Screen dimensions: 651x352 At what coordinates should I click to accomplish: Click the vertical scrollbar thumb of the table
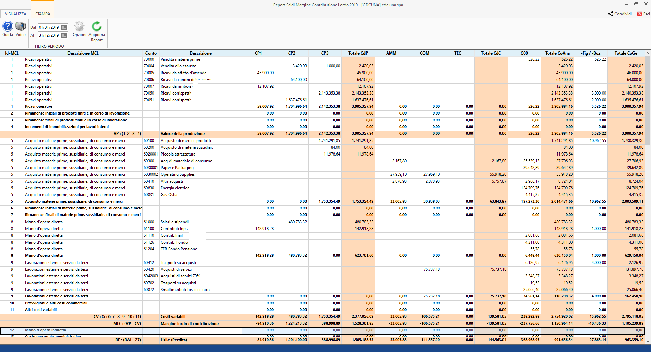[x=648, y=100]
